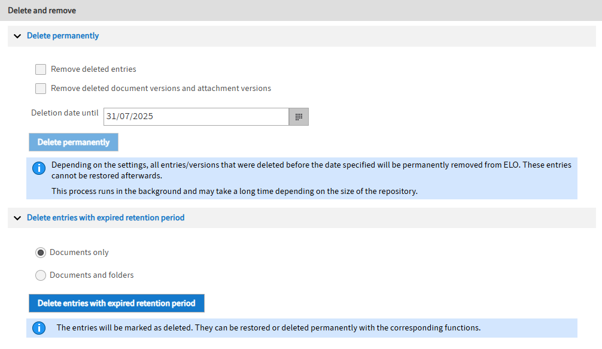Click the Deletion date until label

tap(65, 113)
